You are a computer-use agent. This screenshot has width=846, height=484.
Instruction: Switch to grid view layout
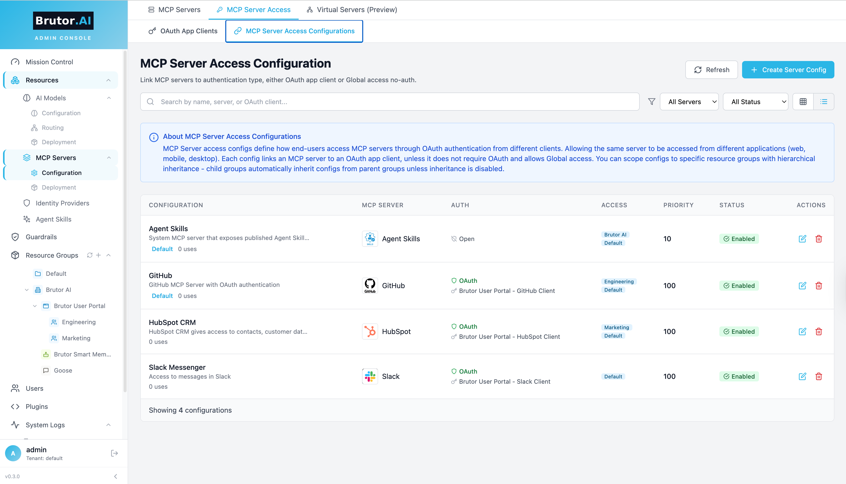(803, 101)
